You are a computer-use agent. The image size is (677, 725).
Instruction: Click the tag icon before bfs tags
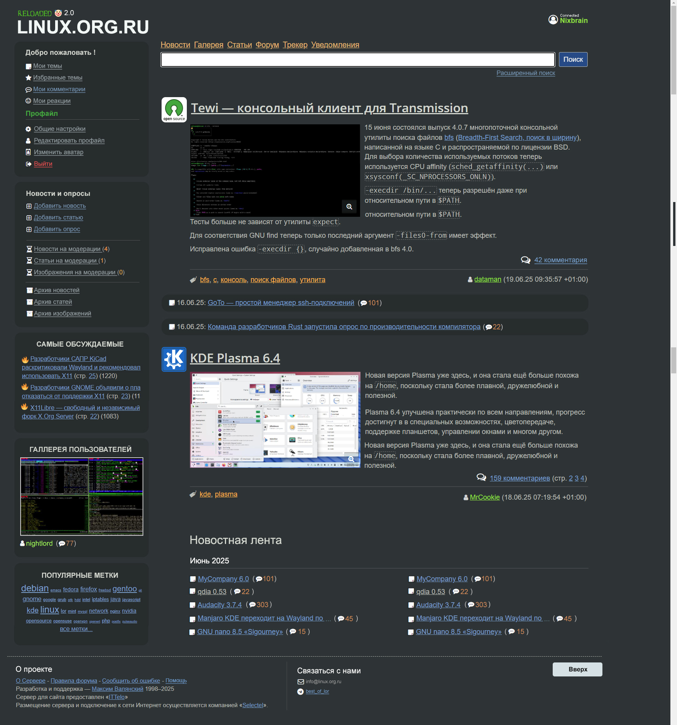(x=193, y=280)
